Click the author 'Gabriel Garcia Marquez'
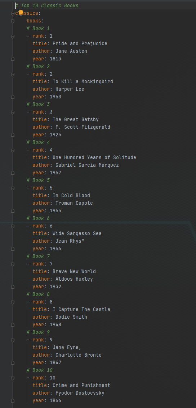The image size is (196, 408). (x=87, y=165)
